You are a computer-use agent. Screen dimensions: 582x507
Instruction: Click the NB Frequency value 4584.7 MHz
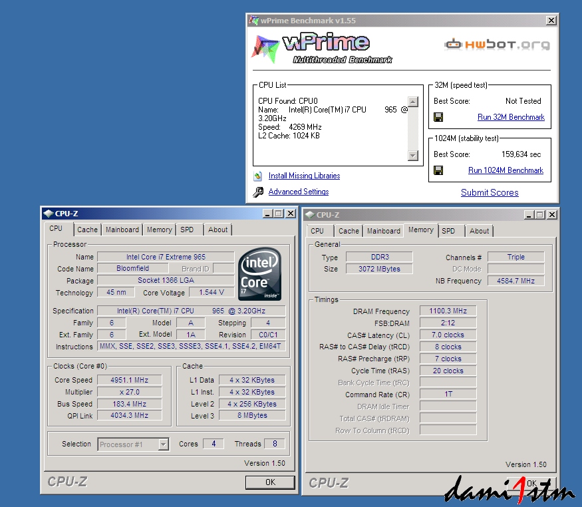pos(515,281)
